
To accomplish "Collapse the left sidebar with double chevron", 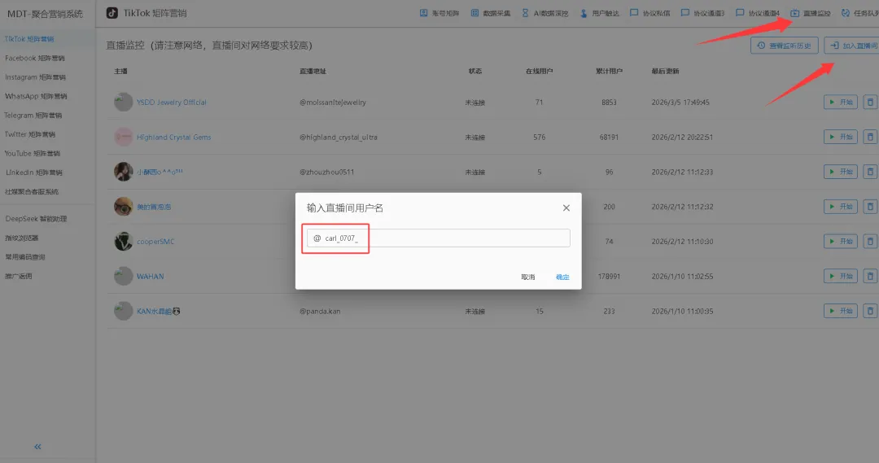I will 37,447.
